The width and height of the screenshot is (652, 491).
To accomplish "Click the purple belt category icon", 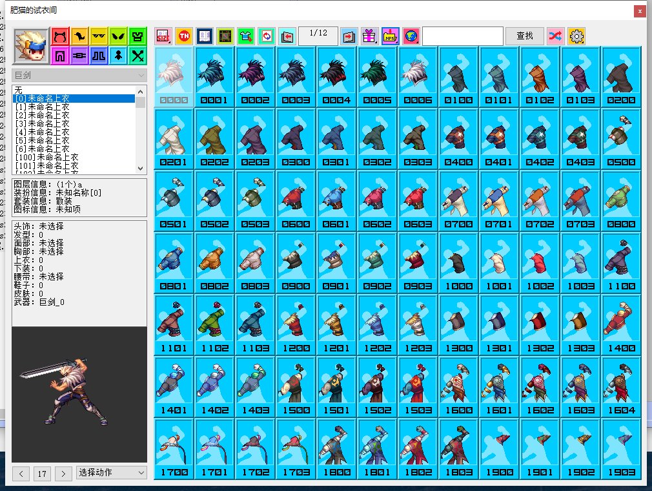I will pyautogui.click(x=79, y=55).
